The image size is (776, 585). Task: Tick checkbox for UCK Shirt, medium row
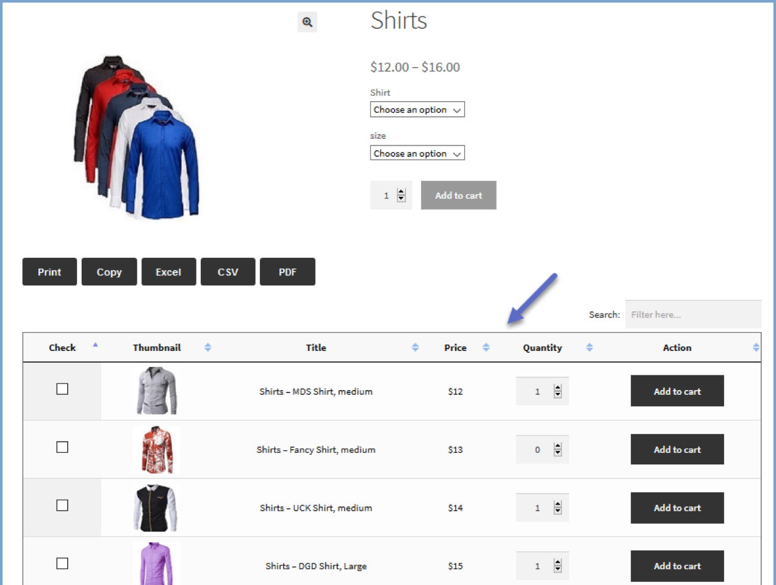pos(62,505)
